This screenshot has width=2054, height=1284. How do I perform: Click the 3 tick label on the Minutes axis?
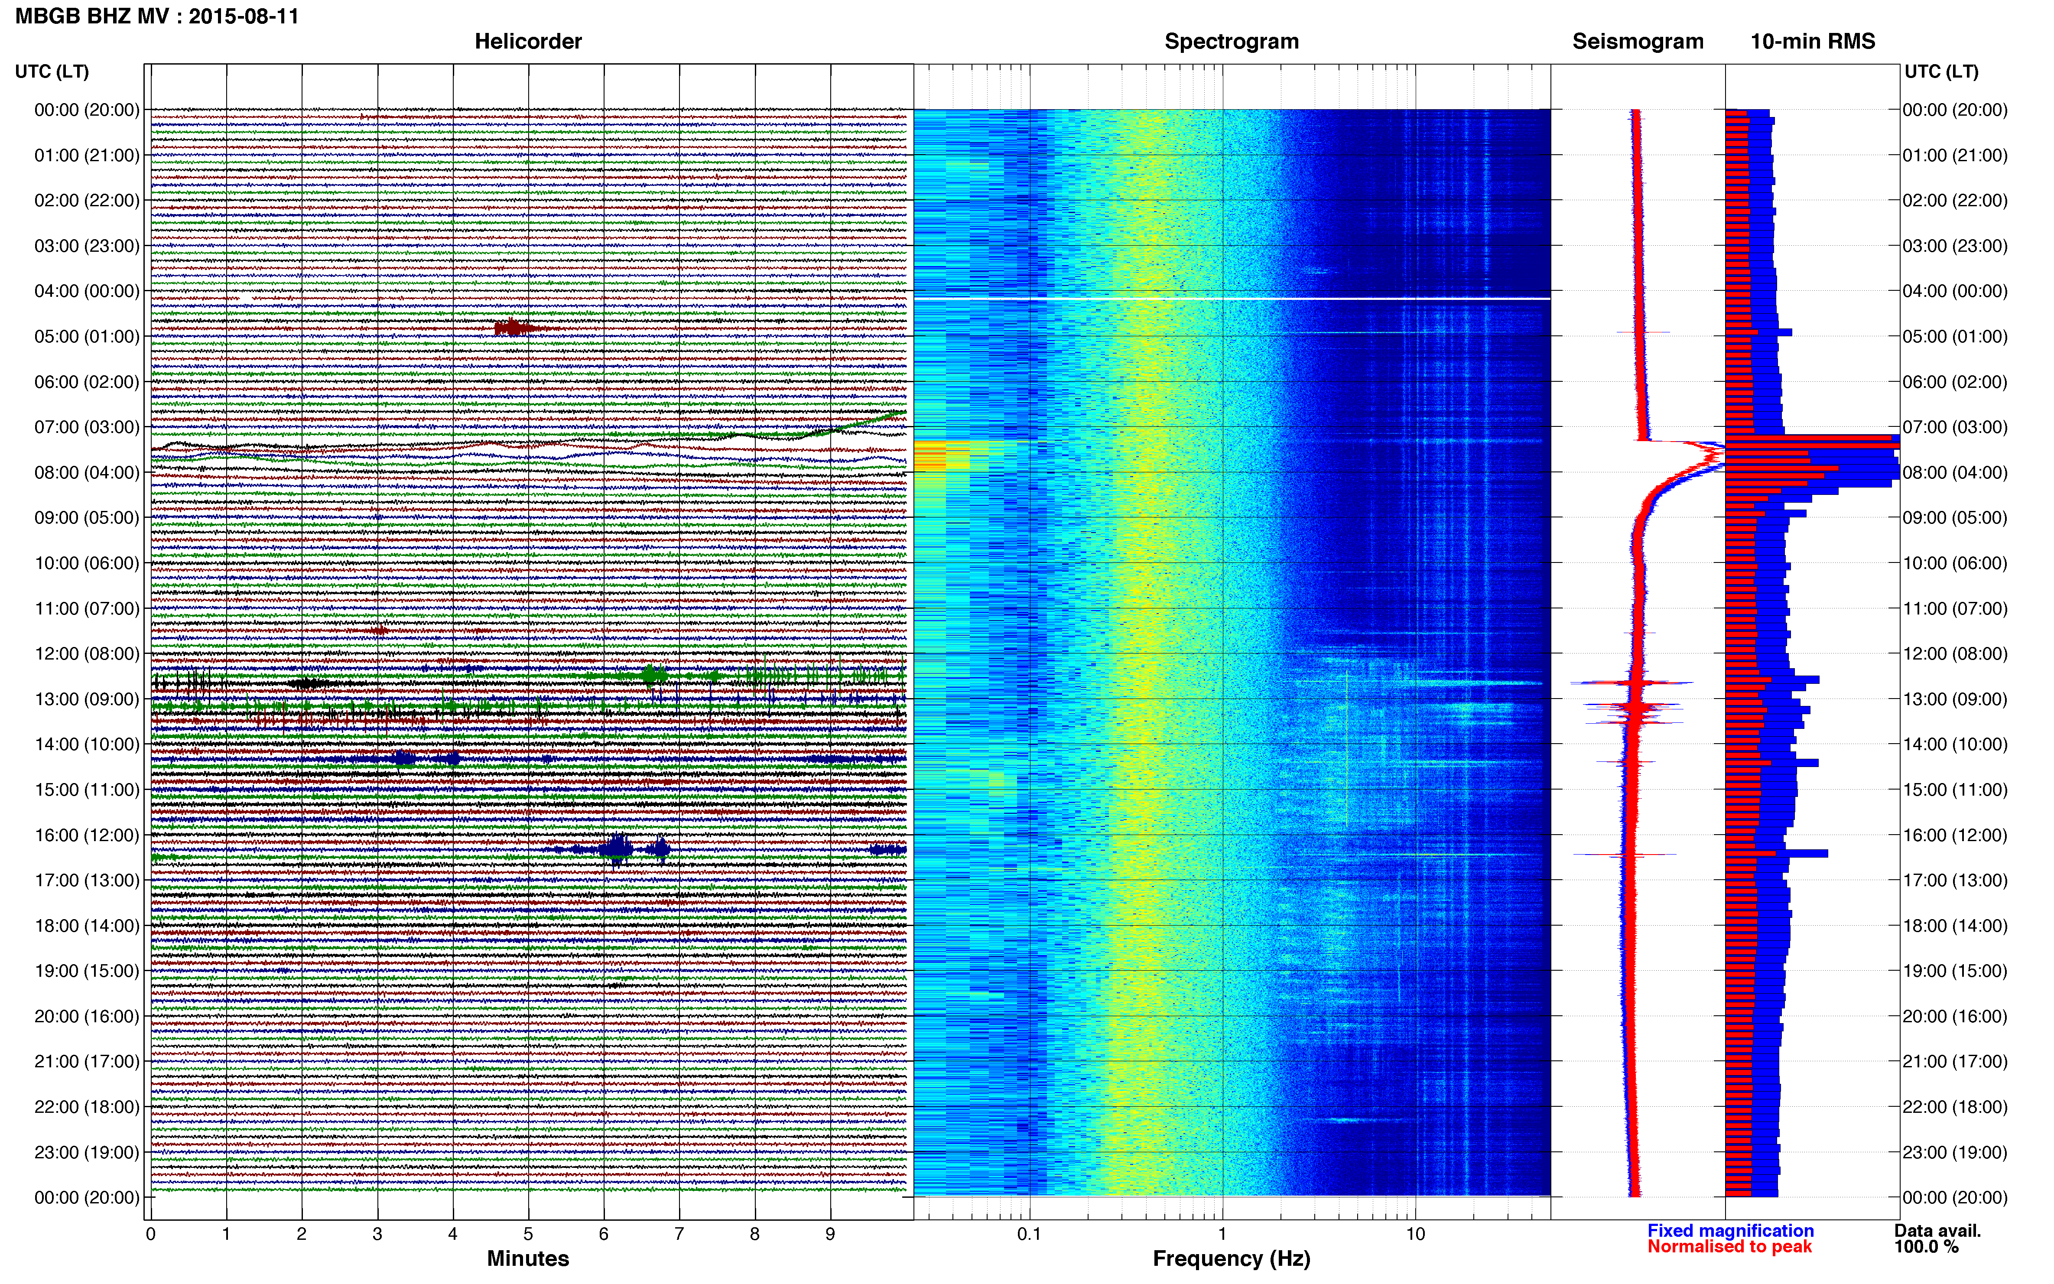point(377,1234)
